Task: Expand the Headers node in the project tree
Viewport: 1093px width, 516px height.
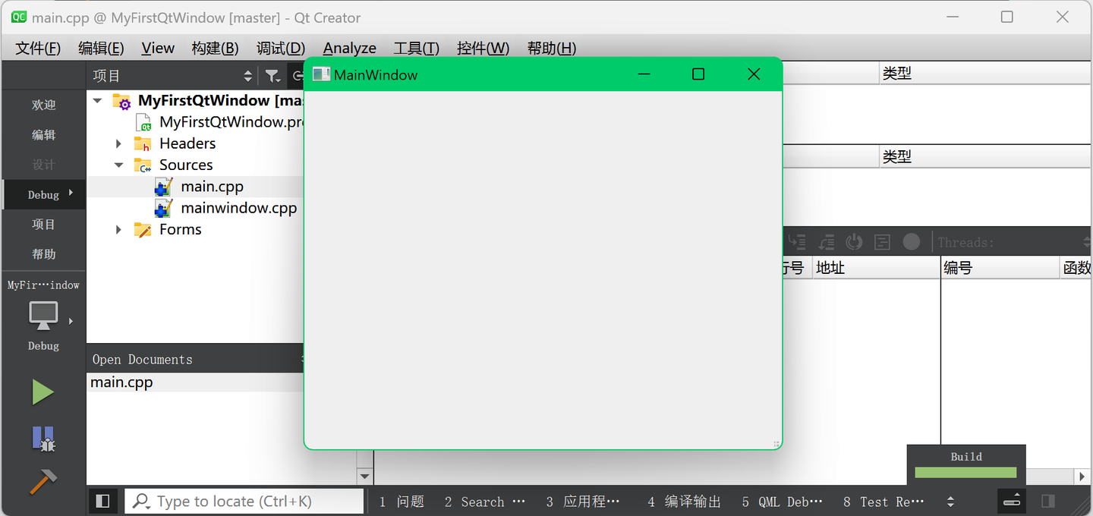Action: pyautogui.click(x=118, y=143)
